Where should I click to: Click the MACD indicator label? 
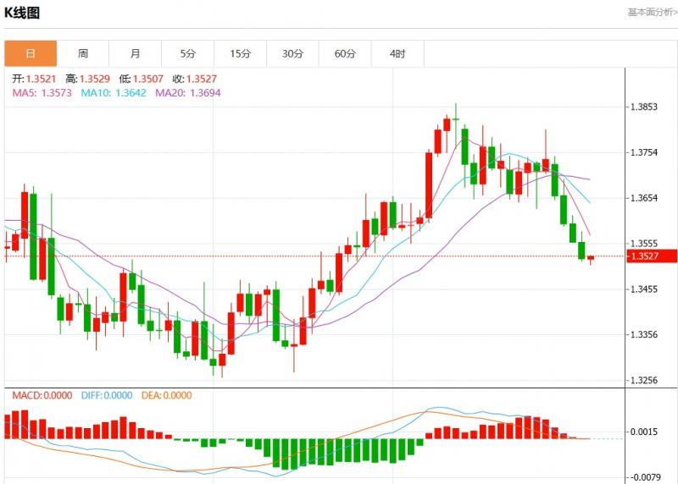pyautogui.click(x=42, y=395)
